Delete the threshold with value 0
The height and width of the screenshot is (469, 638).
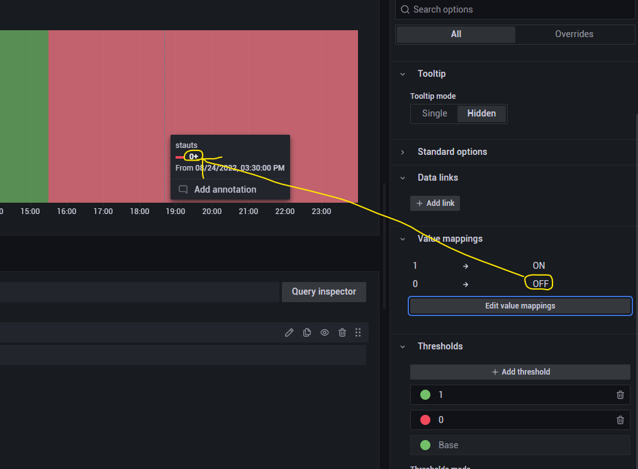(x=620, y=420)
